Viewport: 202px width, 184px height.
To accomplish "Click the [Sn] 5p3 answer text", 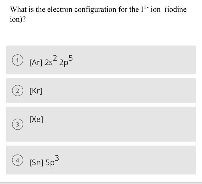I will [x=44, y=161].
